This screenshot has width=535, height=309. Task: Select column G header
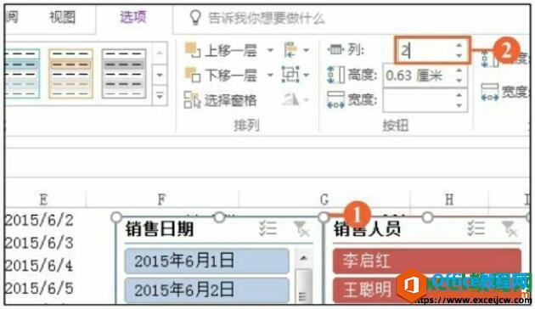(324, 199)
